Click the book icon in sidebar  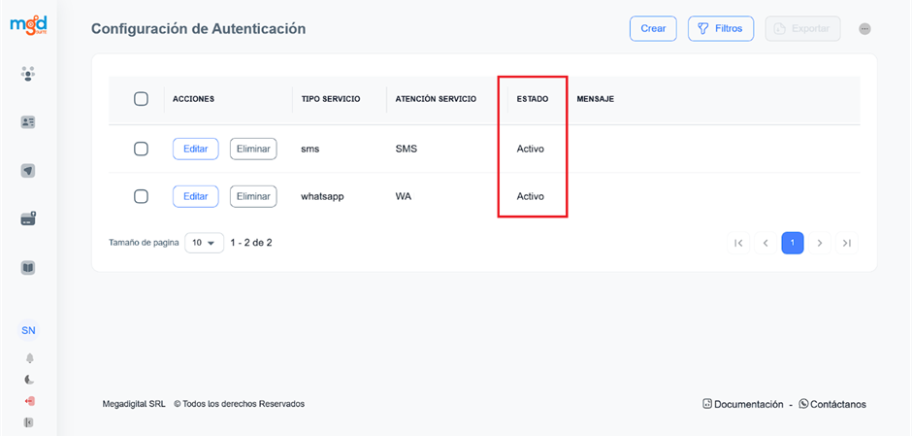tap(28, 267)
